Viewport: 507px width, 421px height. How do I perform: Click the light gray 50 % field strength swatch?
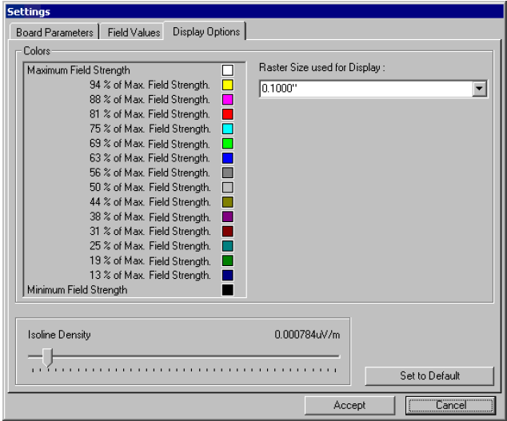pyautogui.click(x=228, y=188)
